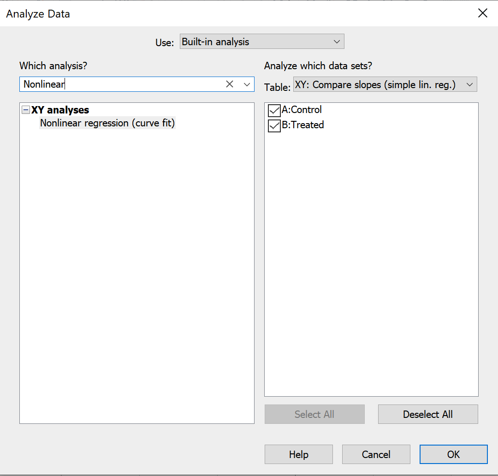Uncheck the B:Treated data set
Image resolution: width=498 pixels, height=476 pixels.
click(274, 125)
